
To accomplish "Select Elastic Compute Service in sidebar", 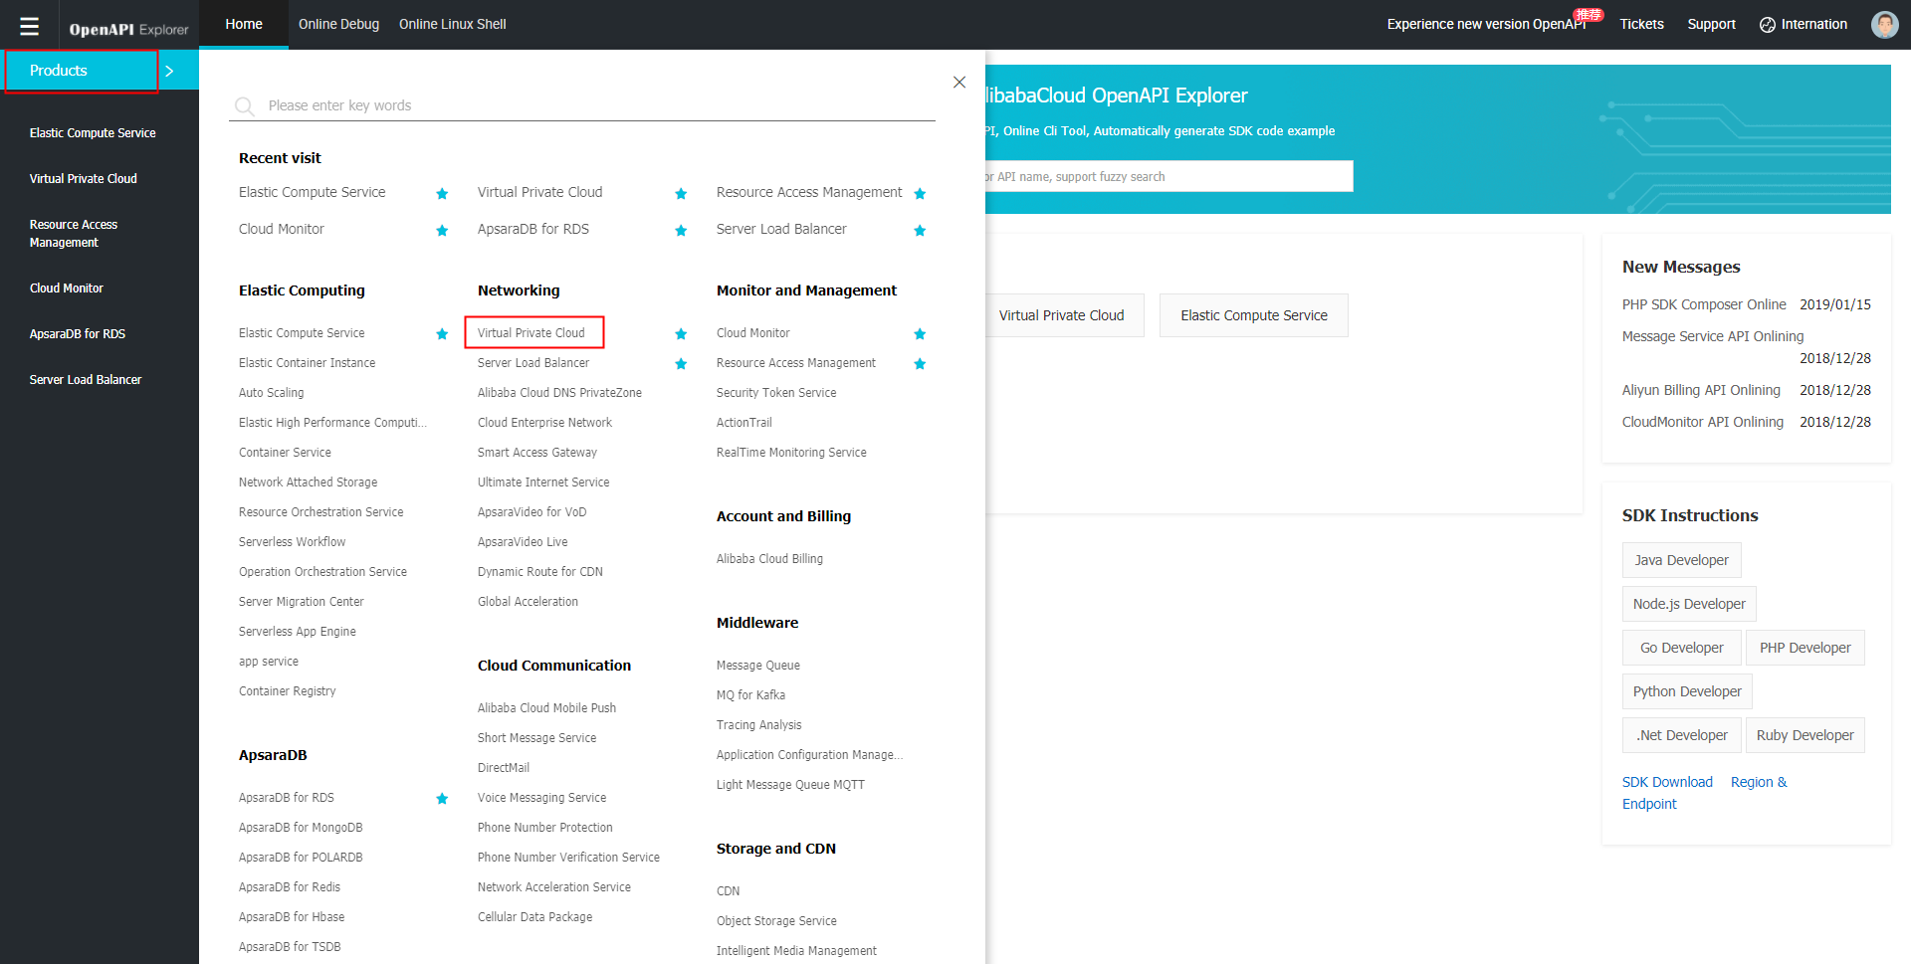I will click(93, 133).
